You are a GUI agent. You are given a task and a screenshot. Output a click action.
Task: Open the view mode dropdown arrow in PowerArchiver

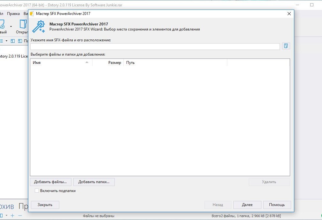pos(6,41)
